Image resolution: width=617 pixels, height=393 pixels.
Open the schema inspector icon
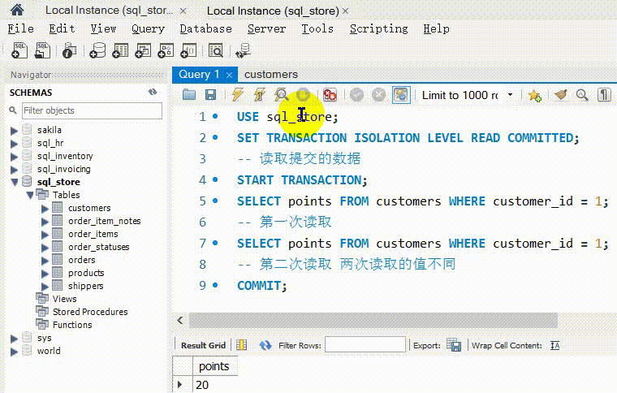(69, 50)
